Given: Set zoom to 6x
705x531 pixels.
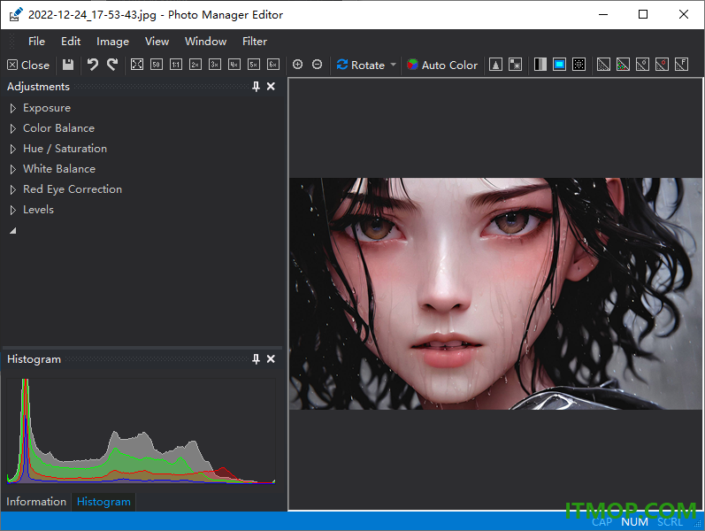Looking at the screenshot, I should click(273, 65).
